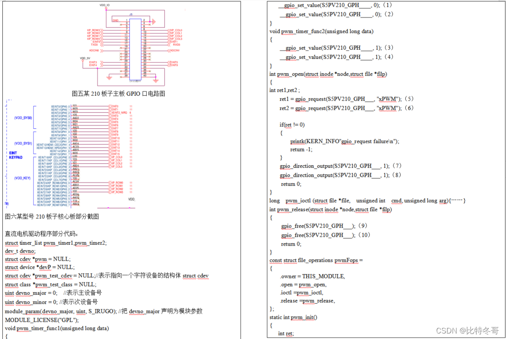
Task: Select 'struct cdev *pwm = NULL;' line
Action: click(x=37, y=259)
